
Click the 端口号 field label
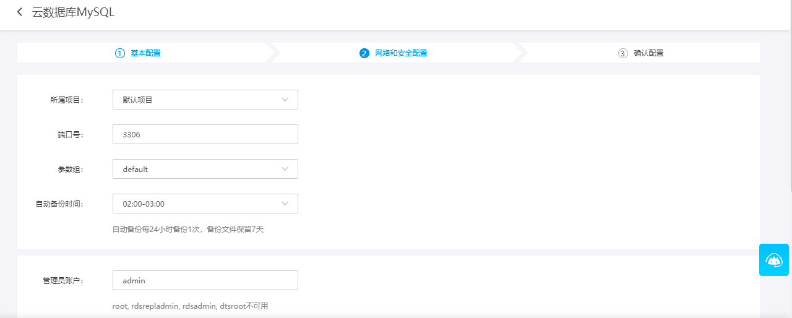71,134
